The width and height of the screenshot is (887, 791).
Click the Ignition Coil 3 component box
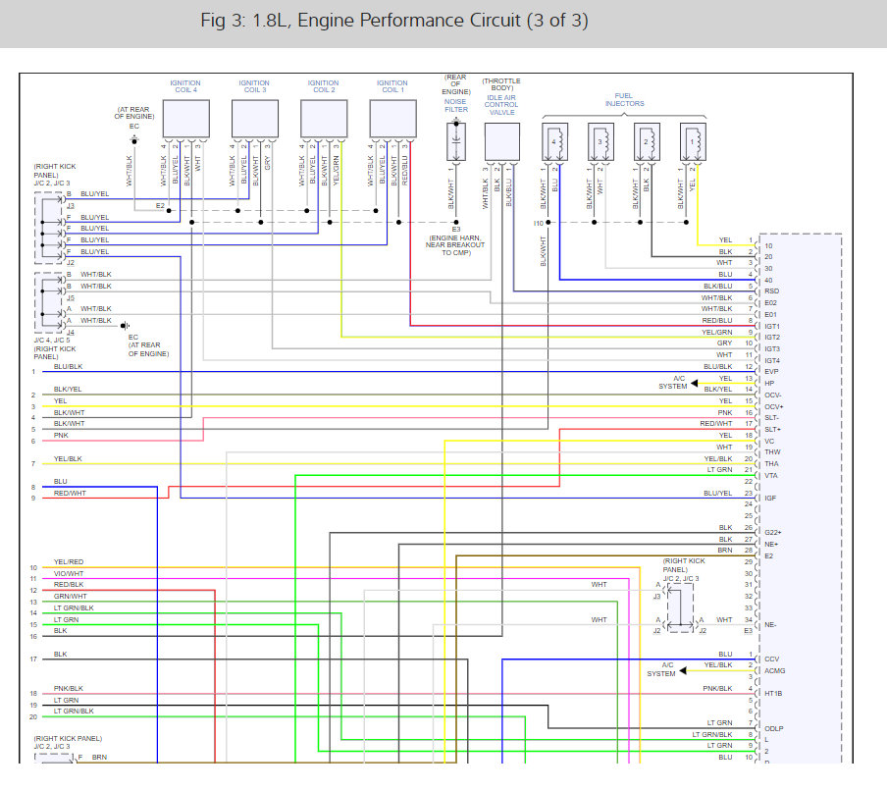coord(255,119)
